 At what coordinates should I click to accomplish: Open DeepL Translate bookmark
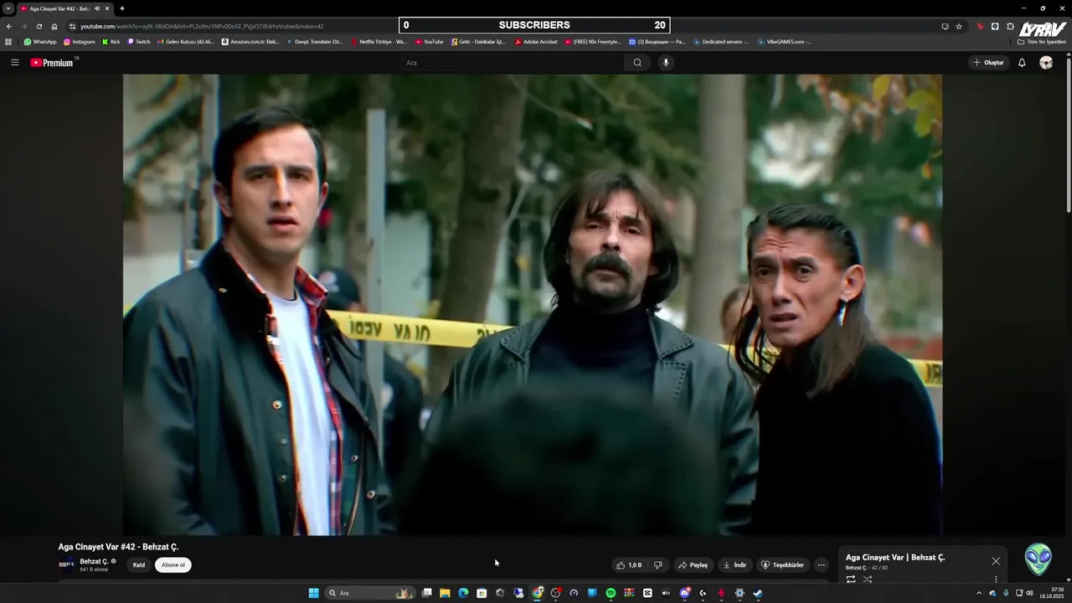click(x=315, y=42)
